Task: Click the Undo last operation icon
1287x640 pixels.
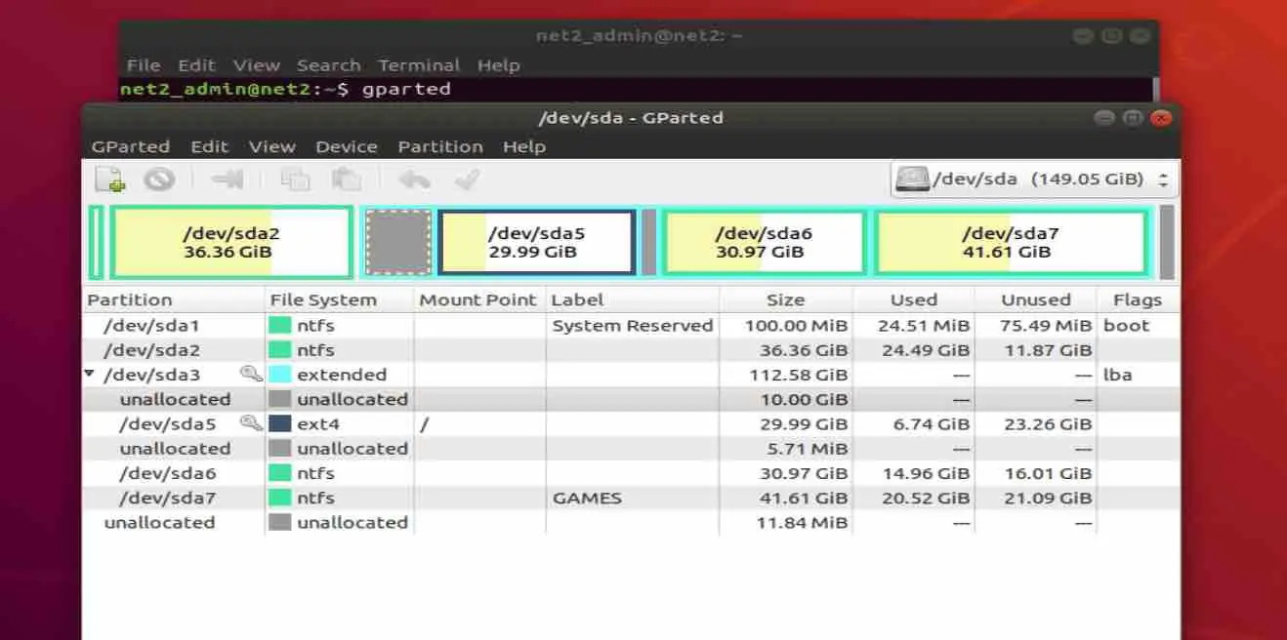Action: (415, 180)
